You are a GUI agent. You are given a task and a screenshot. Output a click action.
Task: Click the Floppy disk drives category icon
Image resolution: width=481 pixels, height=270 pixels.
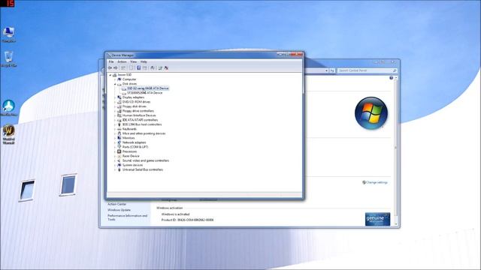point(119,106)
